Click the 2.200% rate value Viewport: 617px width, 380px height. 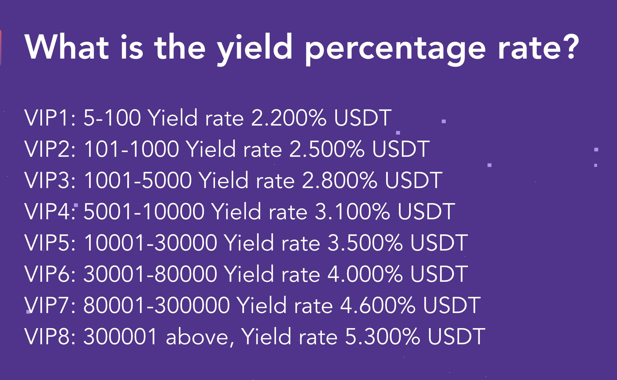[289, 118]
